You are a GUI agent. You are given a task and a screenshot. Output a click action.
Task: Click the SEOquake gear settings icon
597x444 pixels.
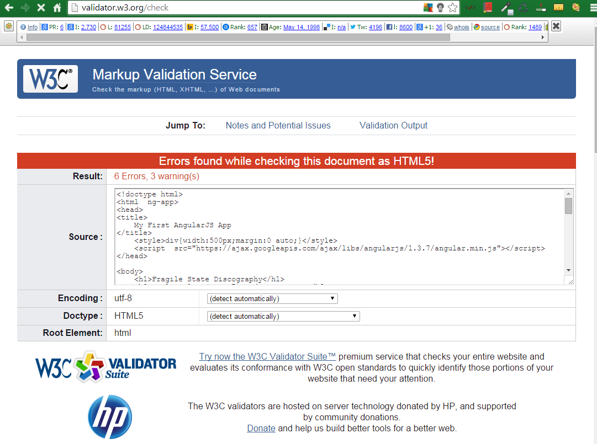pos(9,26)
